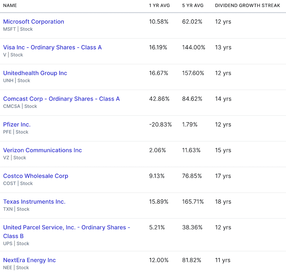This screenshot has width=286, height=275.
Task: Select the UNH | Stock ticker text
Action: click(17, 81)
